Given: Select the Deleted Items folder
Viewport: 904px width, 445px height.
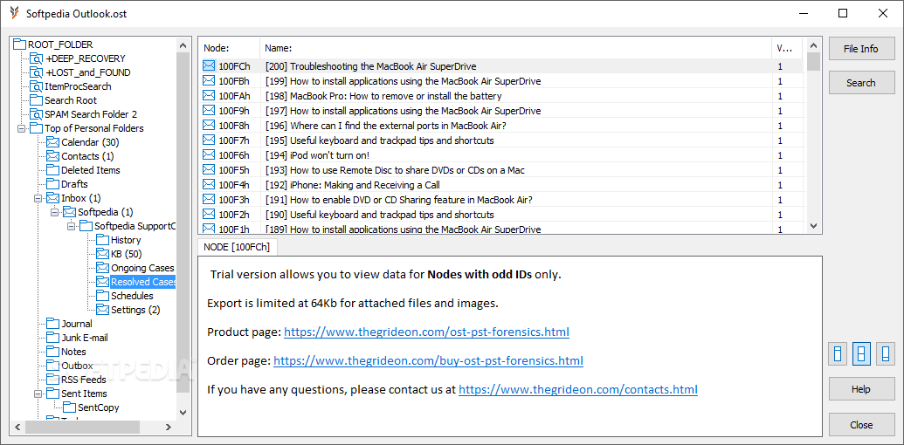Looking at the screenshot, I should (91, 170).
